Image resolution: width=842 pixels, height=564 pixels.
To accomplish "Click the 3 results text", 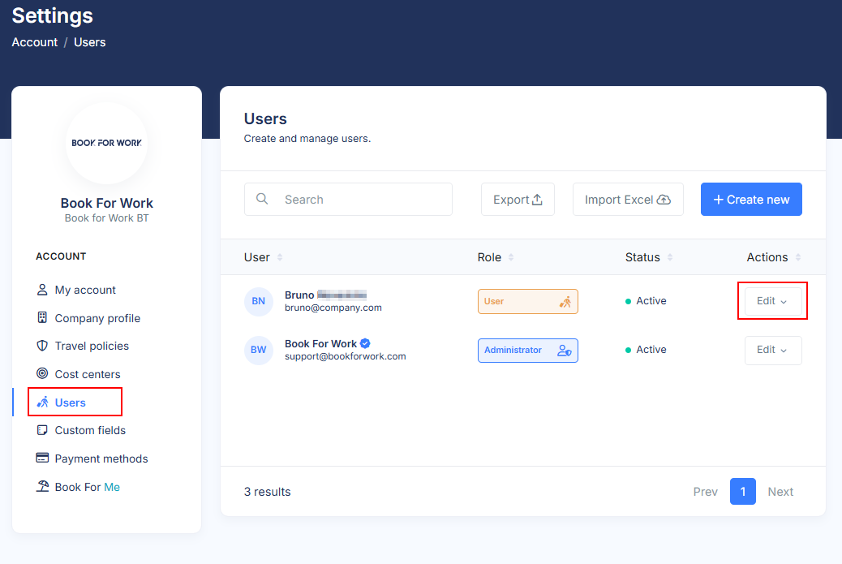I will [268, 492].
